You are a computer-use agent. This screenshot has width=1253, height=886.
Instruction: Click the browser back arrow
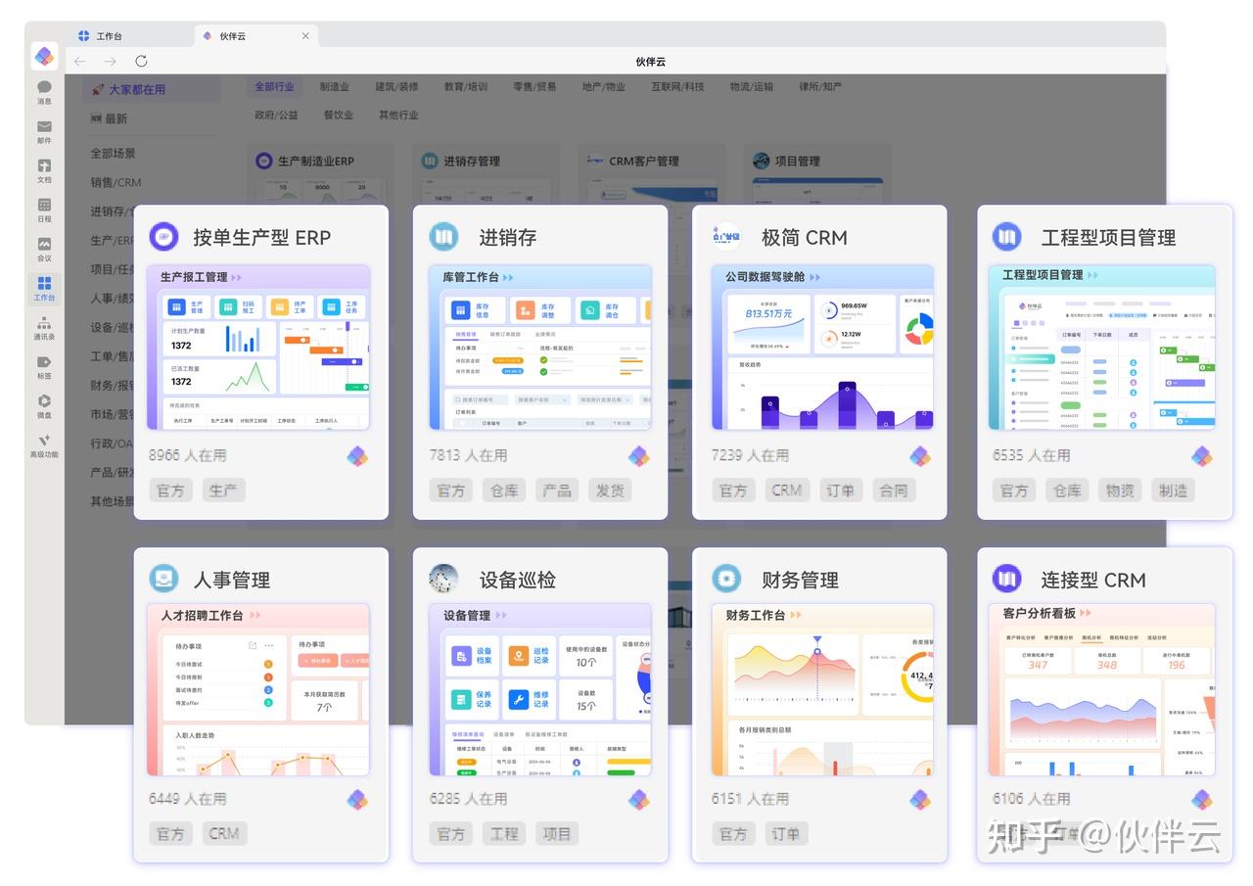pos(79,61)
